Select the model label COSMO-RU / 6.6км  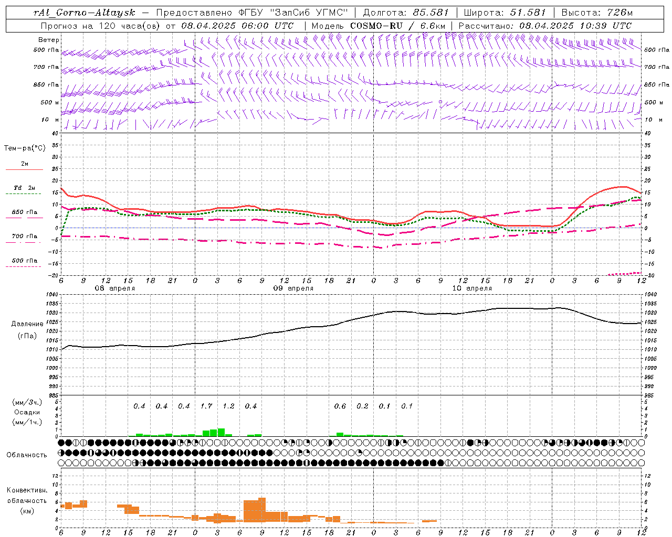click(398, 25)
